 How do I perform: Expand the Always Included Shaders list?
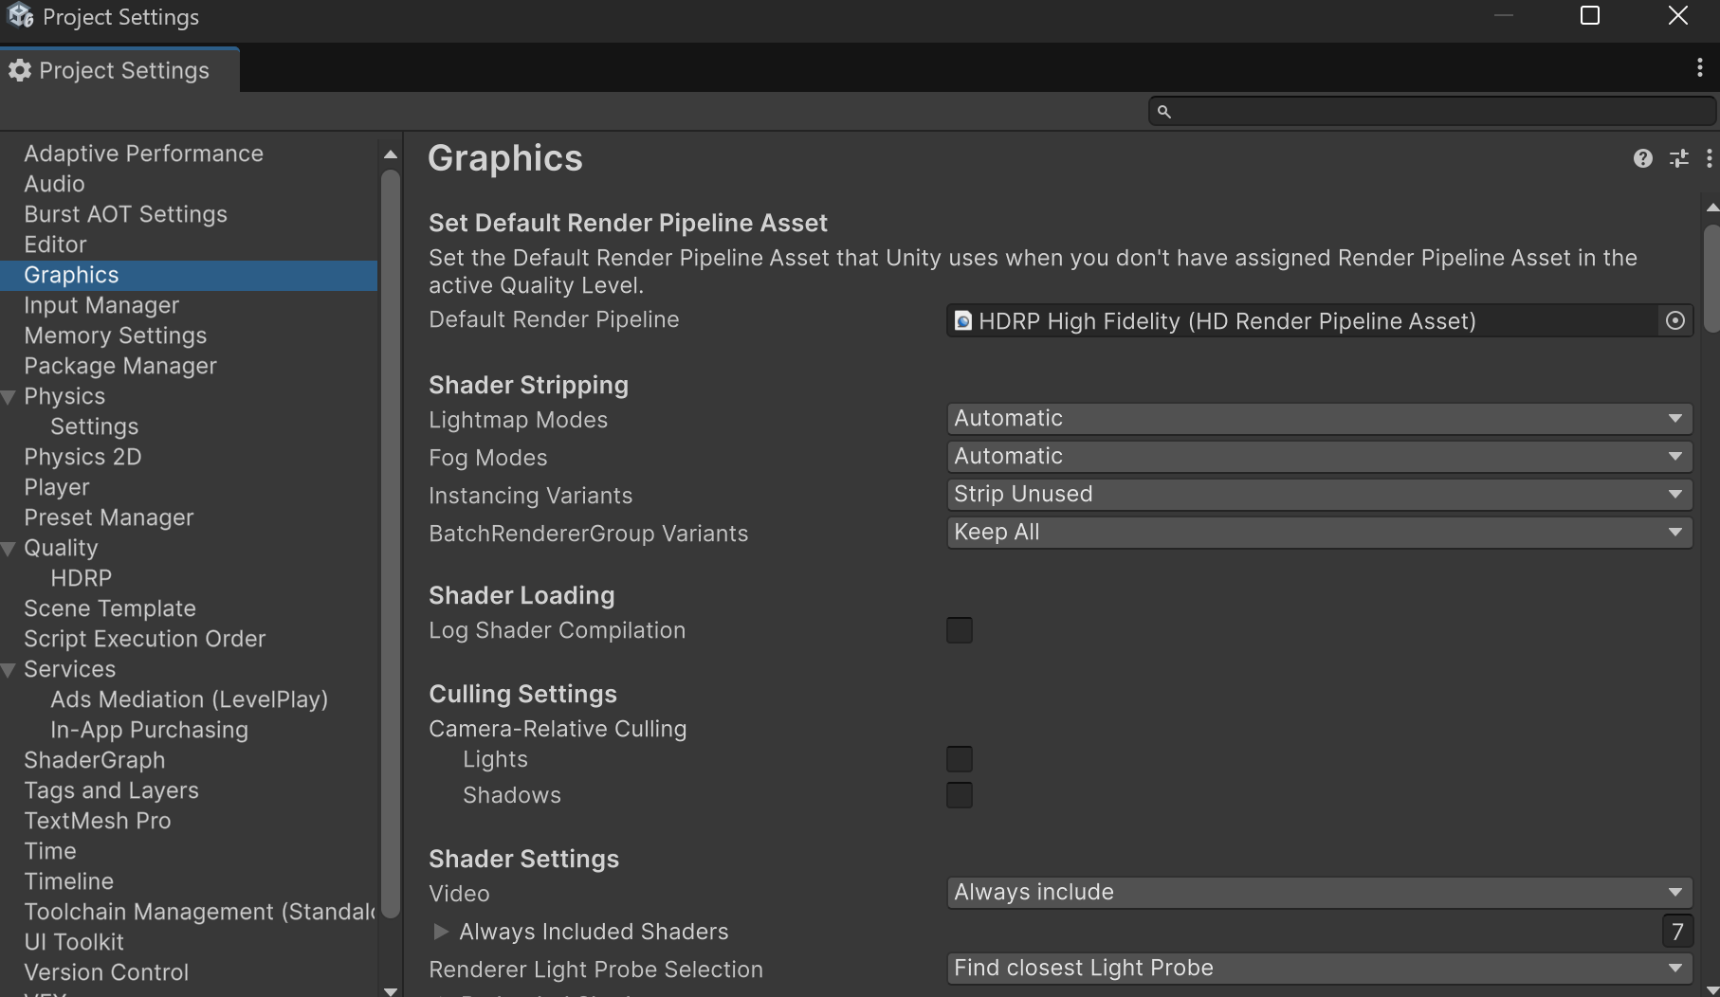(x=441, y=932)
